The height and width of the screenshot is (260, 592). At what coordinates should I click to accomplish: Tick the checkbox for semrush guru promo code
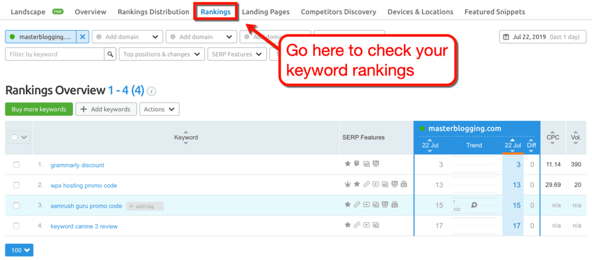coord(16,206)
